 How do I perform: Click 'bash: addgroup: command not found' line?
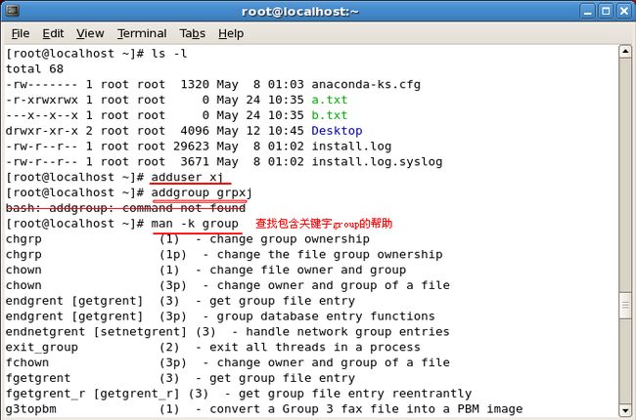126,208
